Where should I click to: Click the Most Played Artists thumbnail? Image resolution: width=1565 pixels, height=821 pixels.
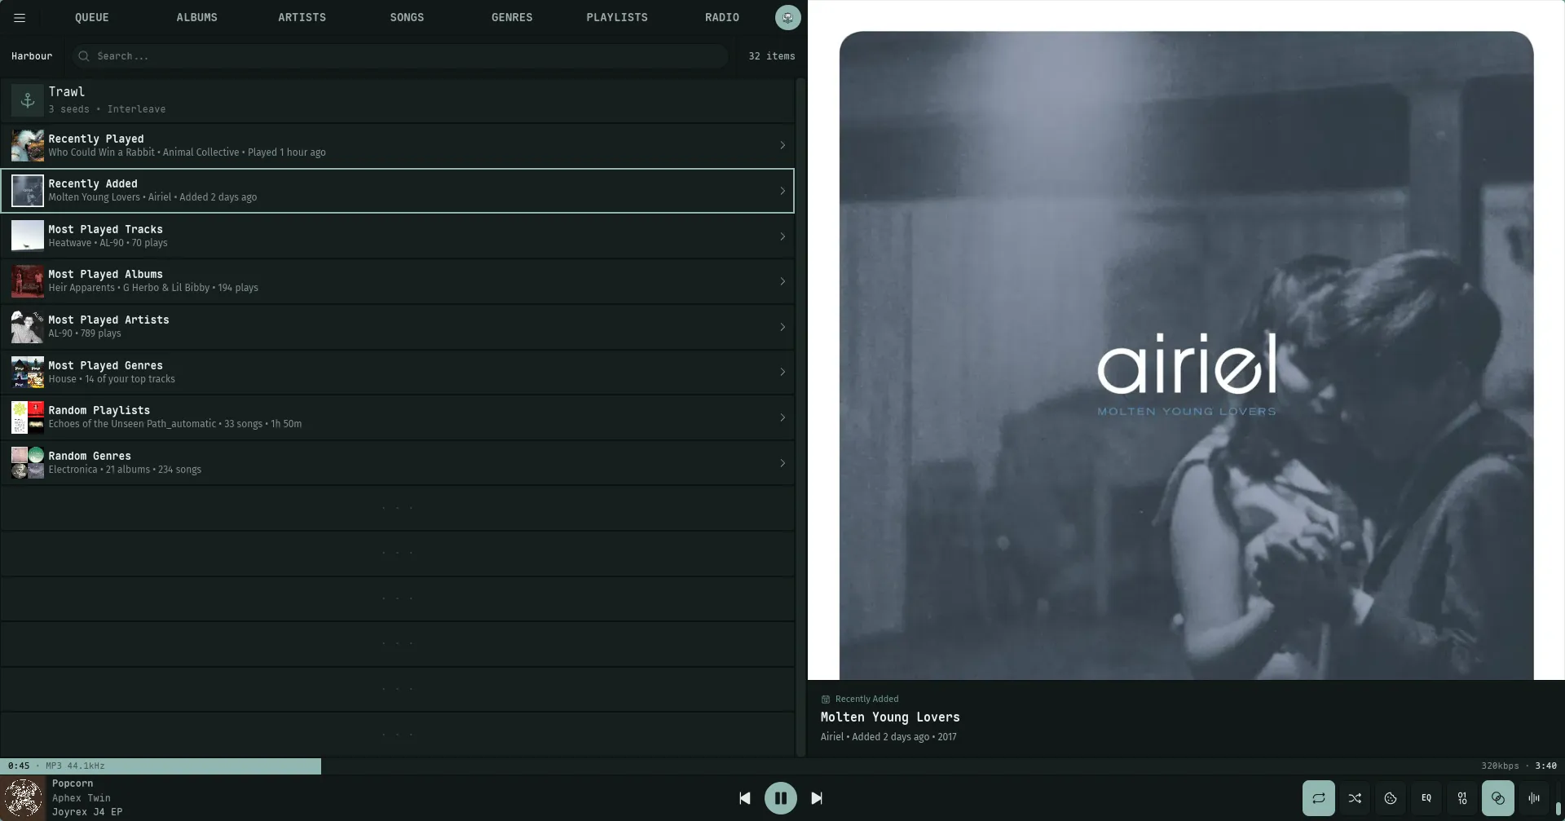pos(28,327)
